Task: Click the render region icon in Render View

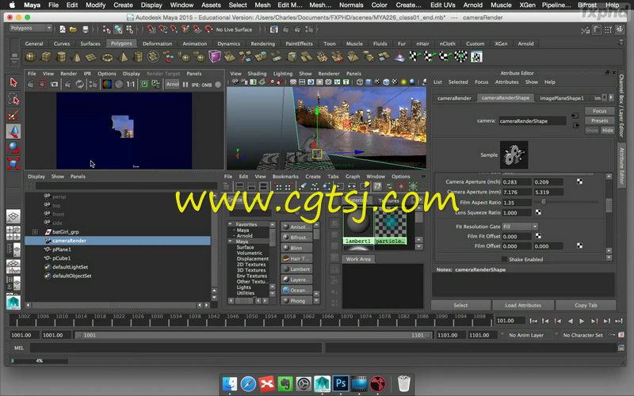Action: coord(42,85)
